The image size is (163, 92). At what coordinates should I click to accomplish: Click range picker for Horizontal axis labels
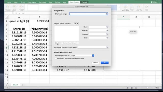click(x=107, y=47)
